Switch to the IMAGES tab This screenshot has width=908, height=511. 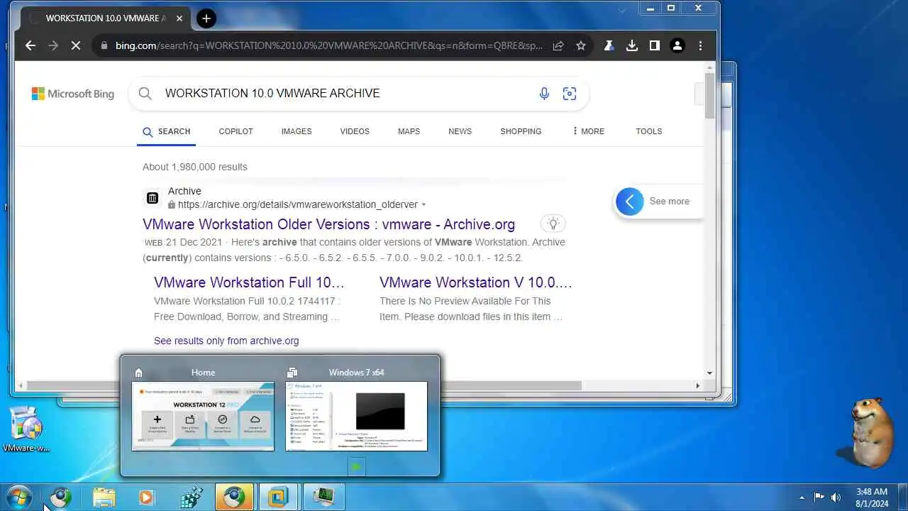(x=297, y=131)
